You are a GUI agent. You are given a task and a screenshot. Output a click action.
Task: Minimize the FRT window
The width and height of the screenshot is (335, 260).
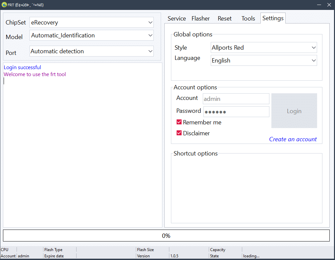tap(319, 5)
